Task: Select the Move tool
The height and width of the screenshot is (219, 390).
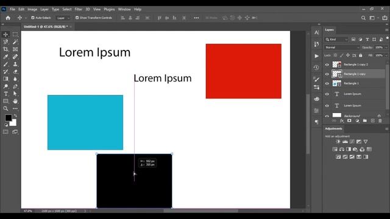Action: pyautogui.click(x=5, y=35)
